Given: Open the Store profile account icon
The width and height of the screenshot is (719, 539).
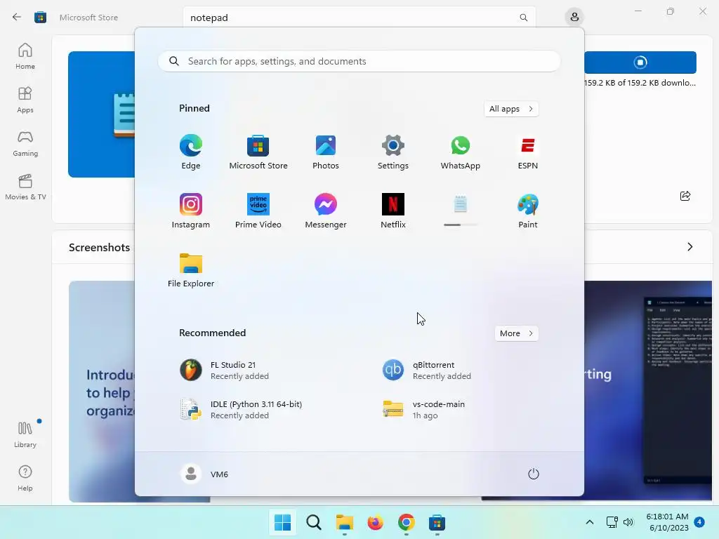Looking at the screenshot, I should pos(574,18).
